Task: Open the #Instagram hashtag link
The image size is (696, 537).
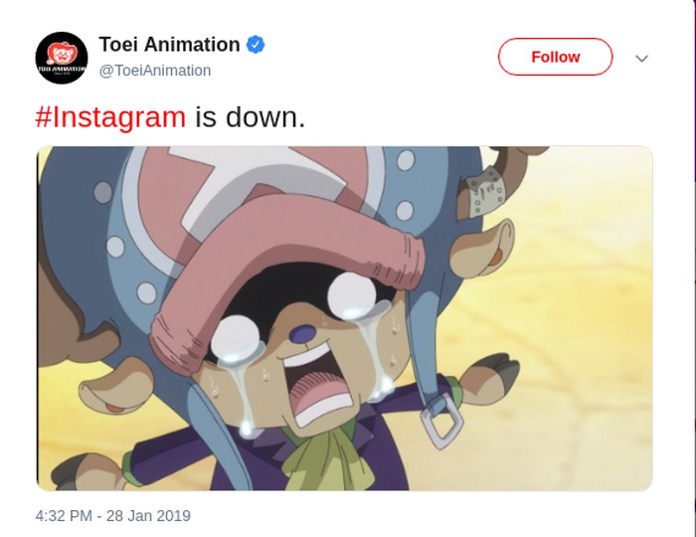Action: [110, 117]
